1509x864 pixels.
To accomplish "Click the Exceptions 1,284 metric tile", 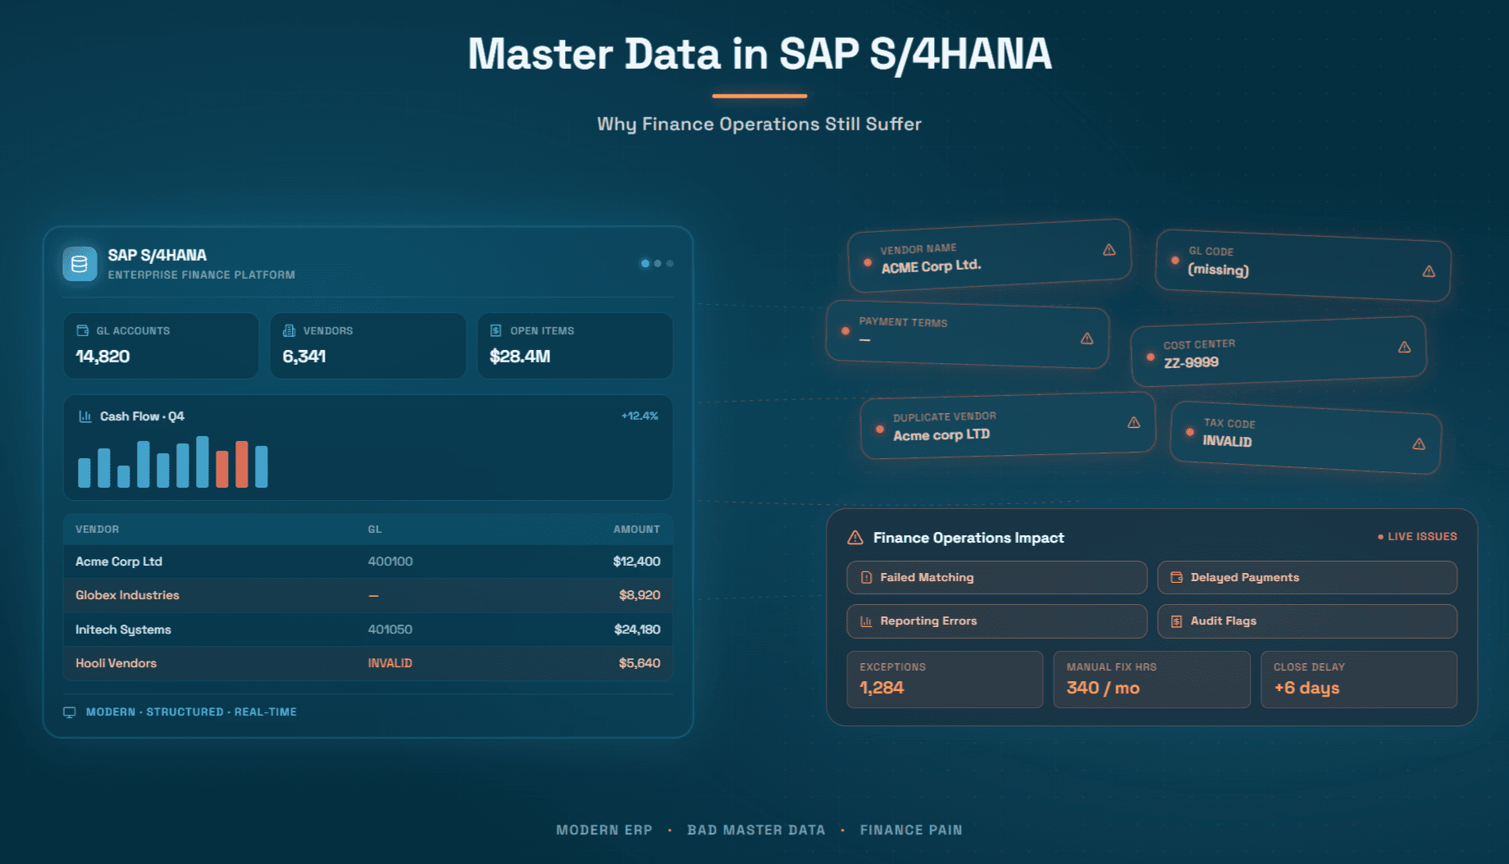I will point(945,680).
